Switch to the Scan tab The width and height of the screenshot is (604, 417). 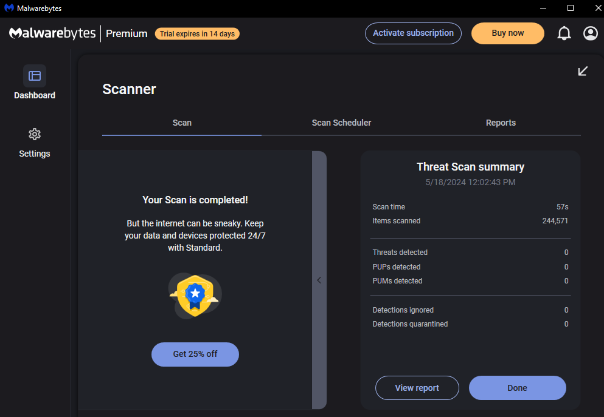[x=182, y=123]
